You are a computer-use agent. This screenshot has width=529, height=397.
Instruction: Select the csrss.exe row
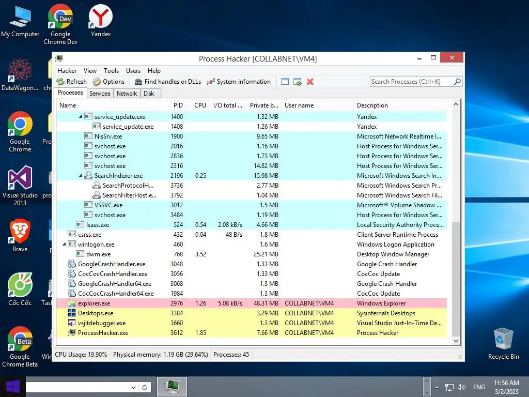252,235
